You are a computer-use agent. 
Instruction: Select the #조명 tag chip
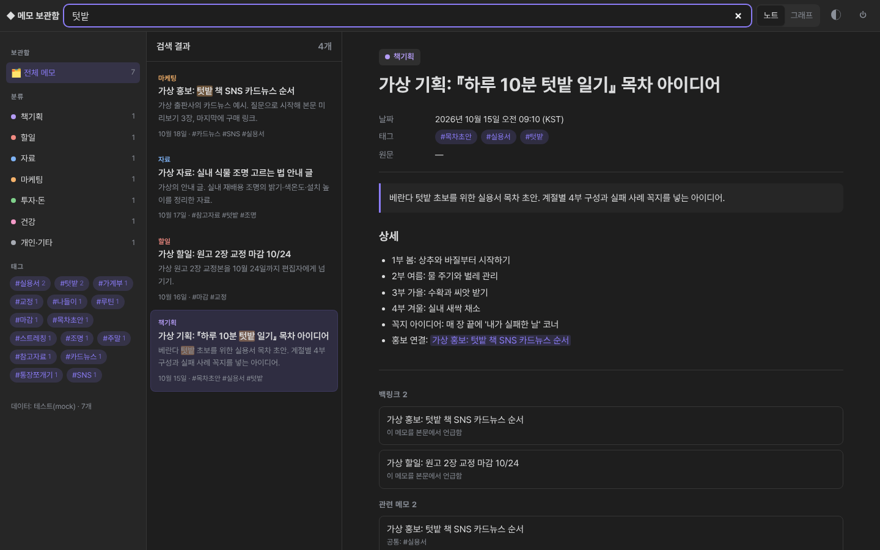[x=77, y=339]
